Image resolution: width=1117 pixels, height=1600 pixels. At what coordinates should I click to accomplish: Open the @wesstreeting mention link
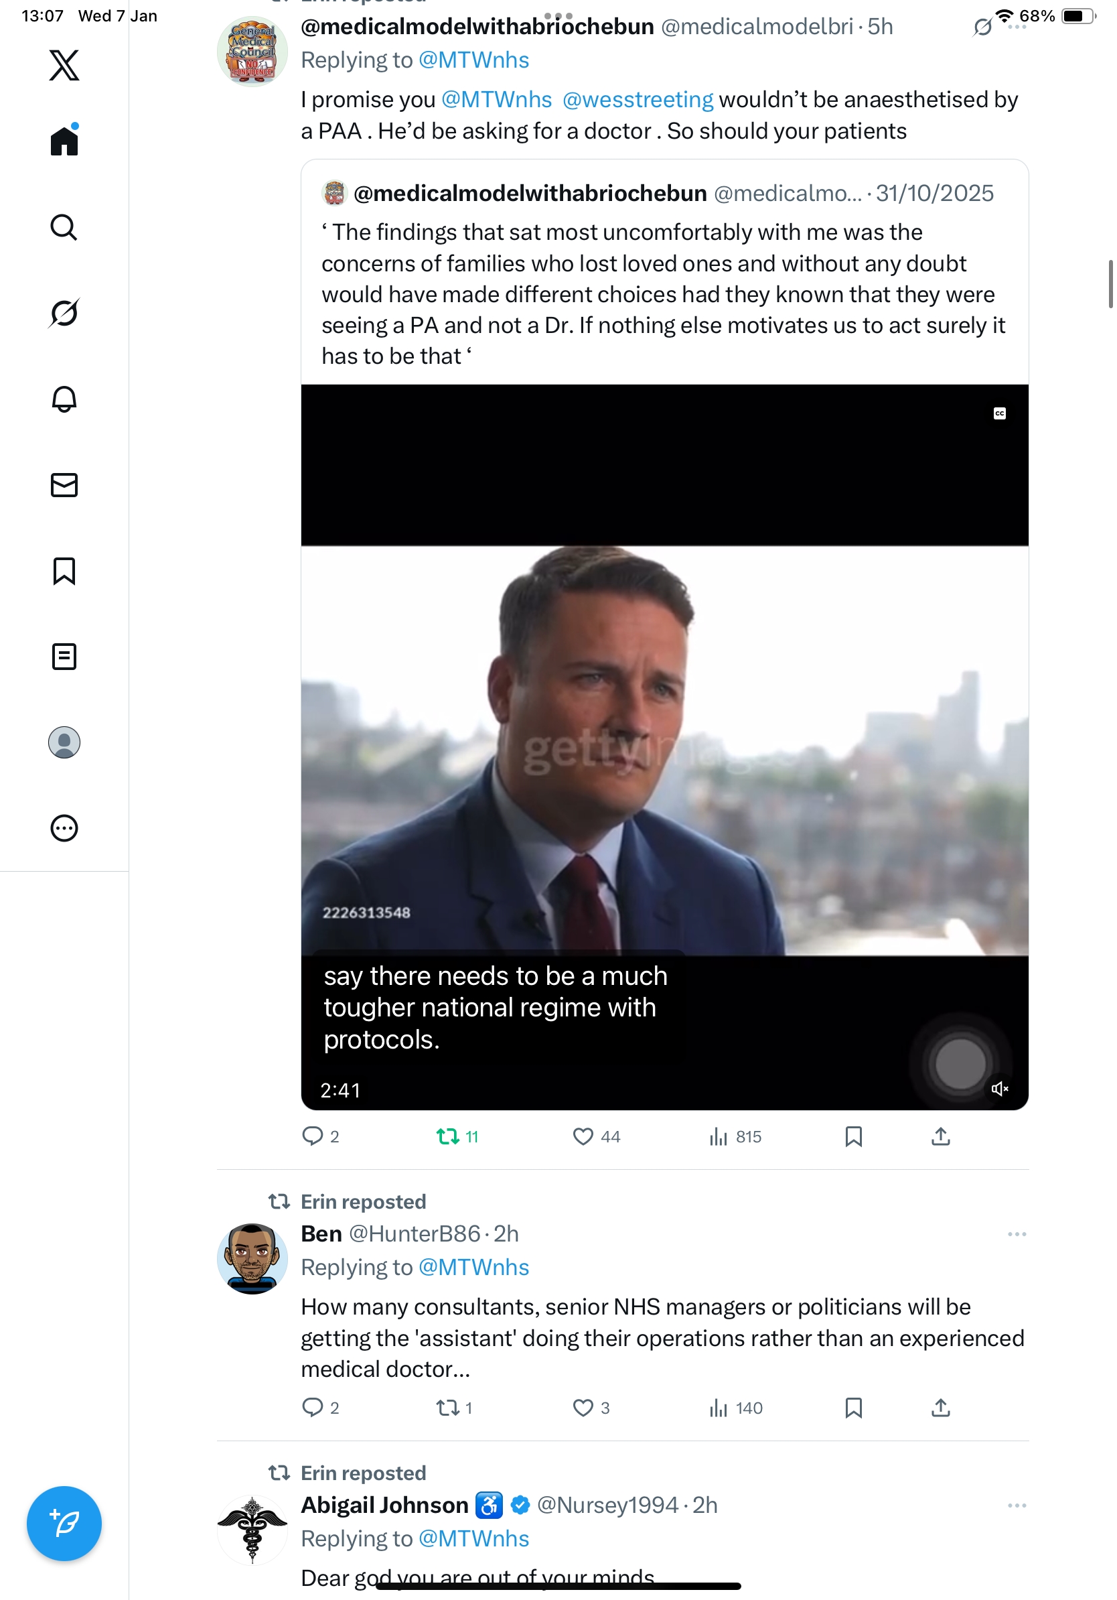pos(638,100)
